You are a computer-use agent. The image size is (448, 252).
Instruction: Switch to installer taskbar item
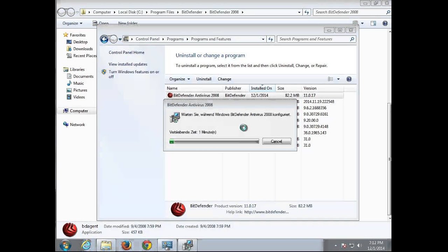(x=188, y=245)
